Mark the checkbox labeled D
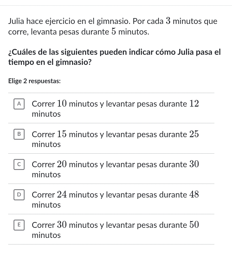Screen dimensions: 232x256 [19, 195]
